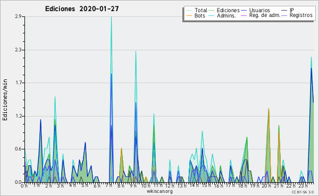Click the wikiscan.org caption
This screenshot has height=196, width=319.
(x=159, y=191)
